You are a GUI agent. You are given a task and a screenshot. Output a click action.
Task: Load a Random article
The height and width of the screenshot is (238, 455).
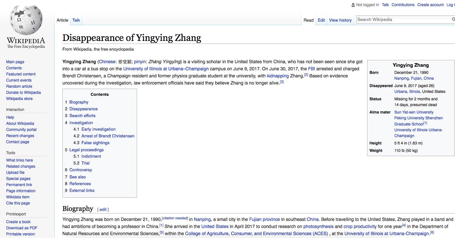click(x=19, y=86)
